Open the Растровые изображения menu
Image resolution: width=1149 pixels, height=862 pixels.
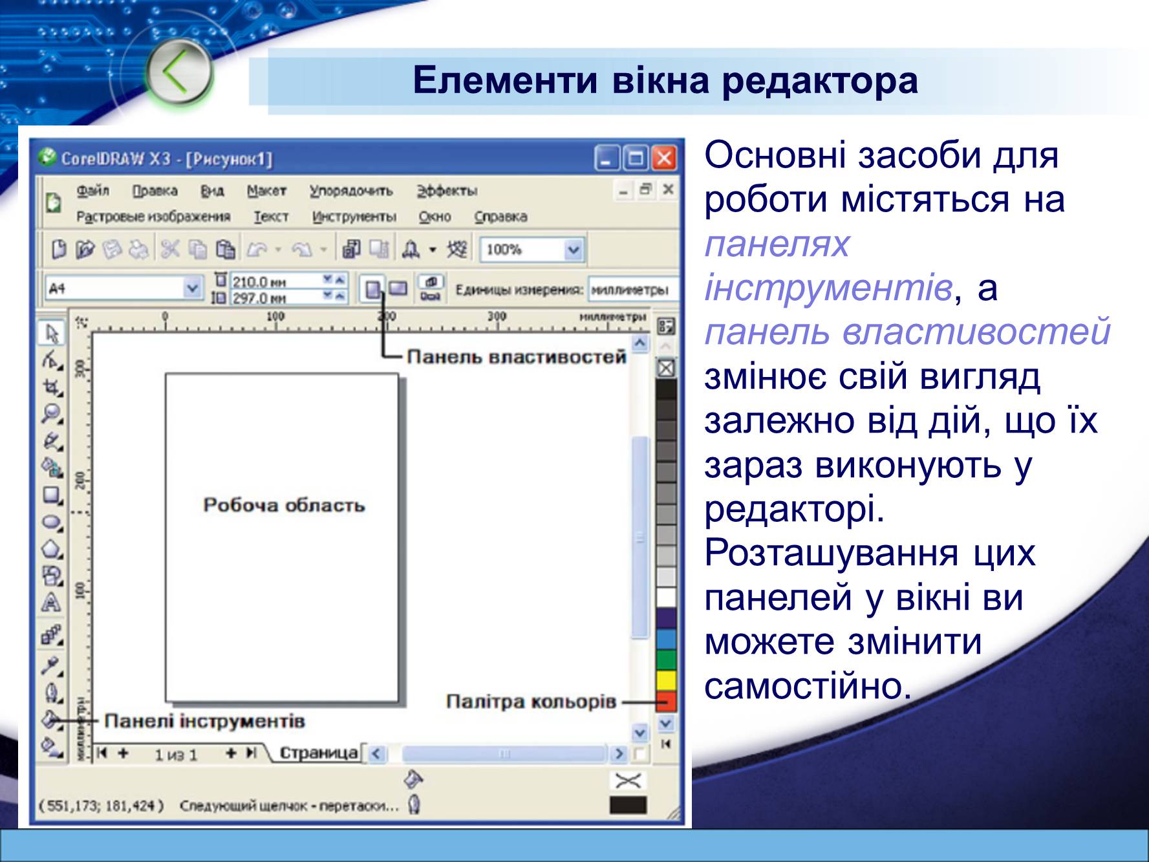click(153, 217)
